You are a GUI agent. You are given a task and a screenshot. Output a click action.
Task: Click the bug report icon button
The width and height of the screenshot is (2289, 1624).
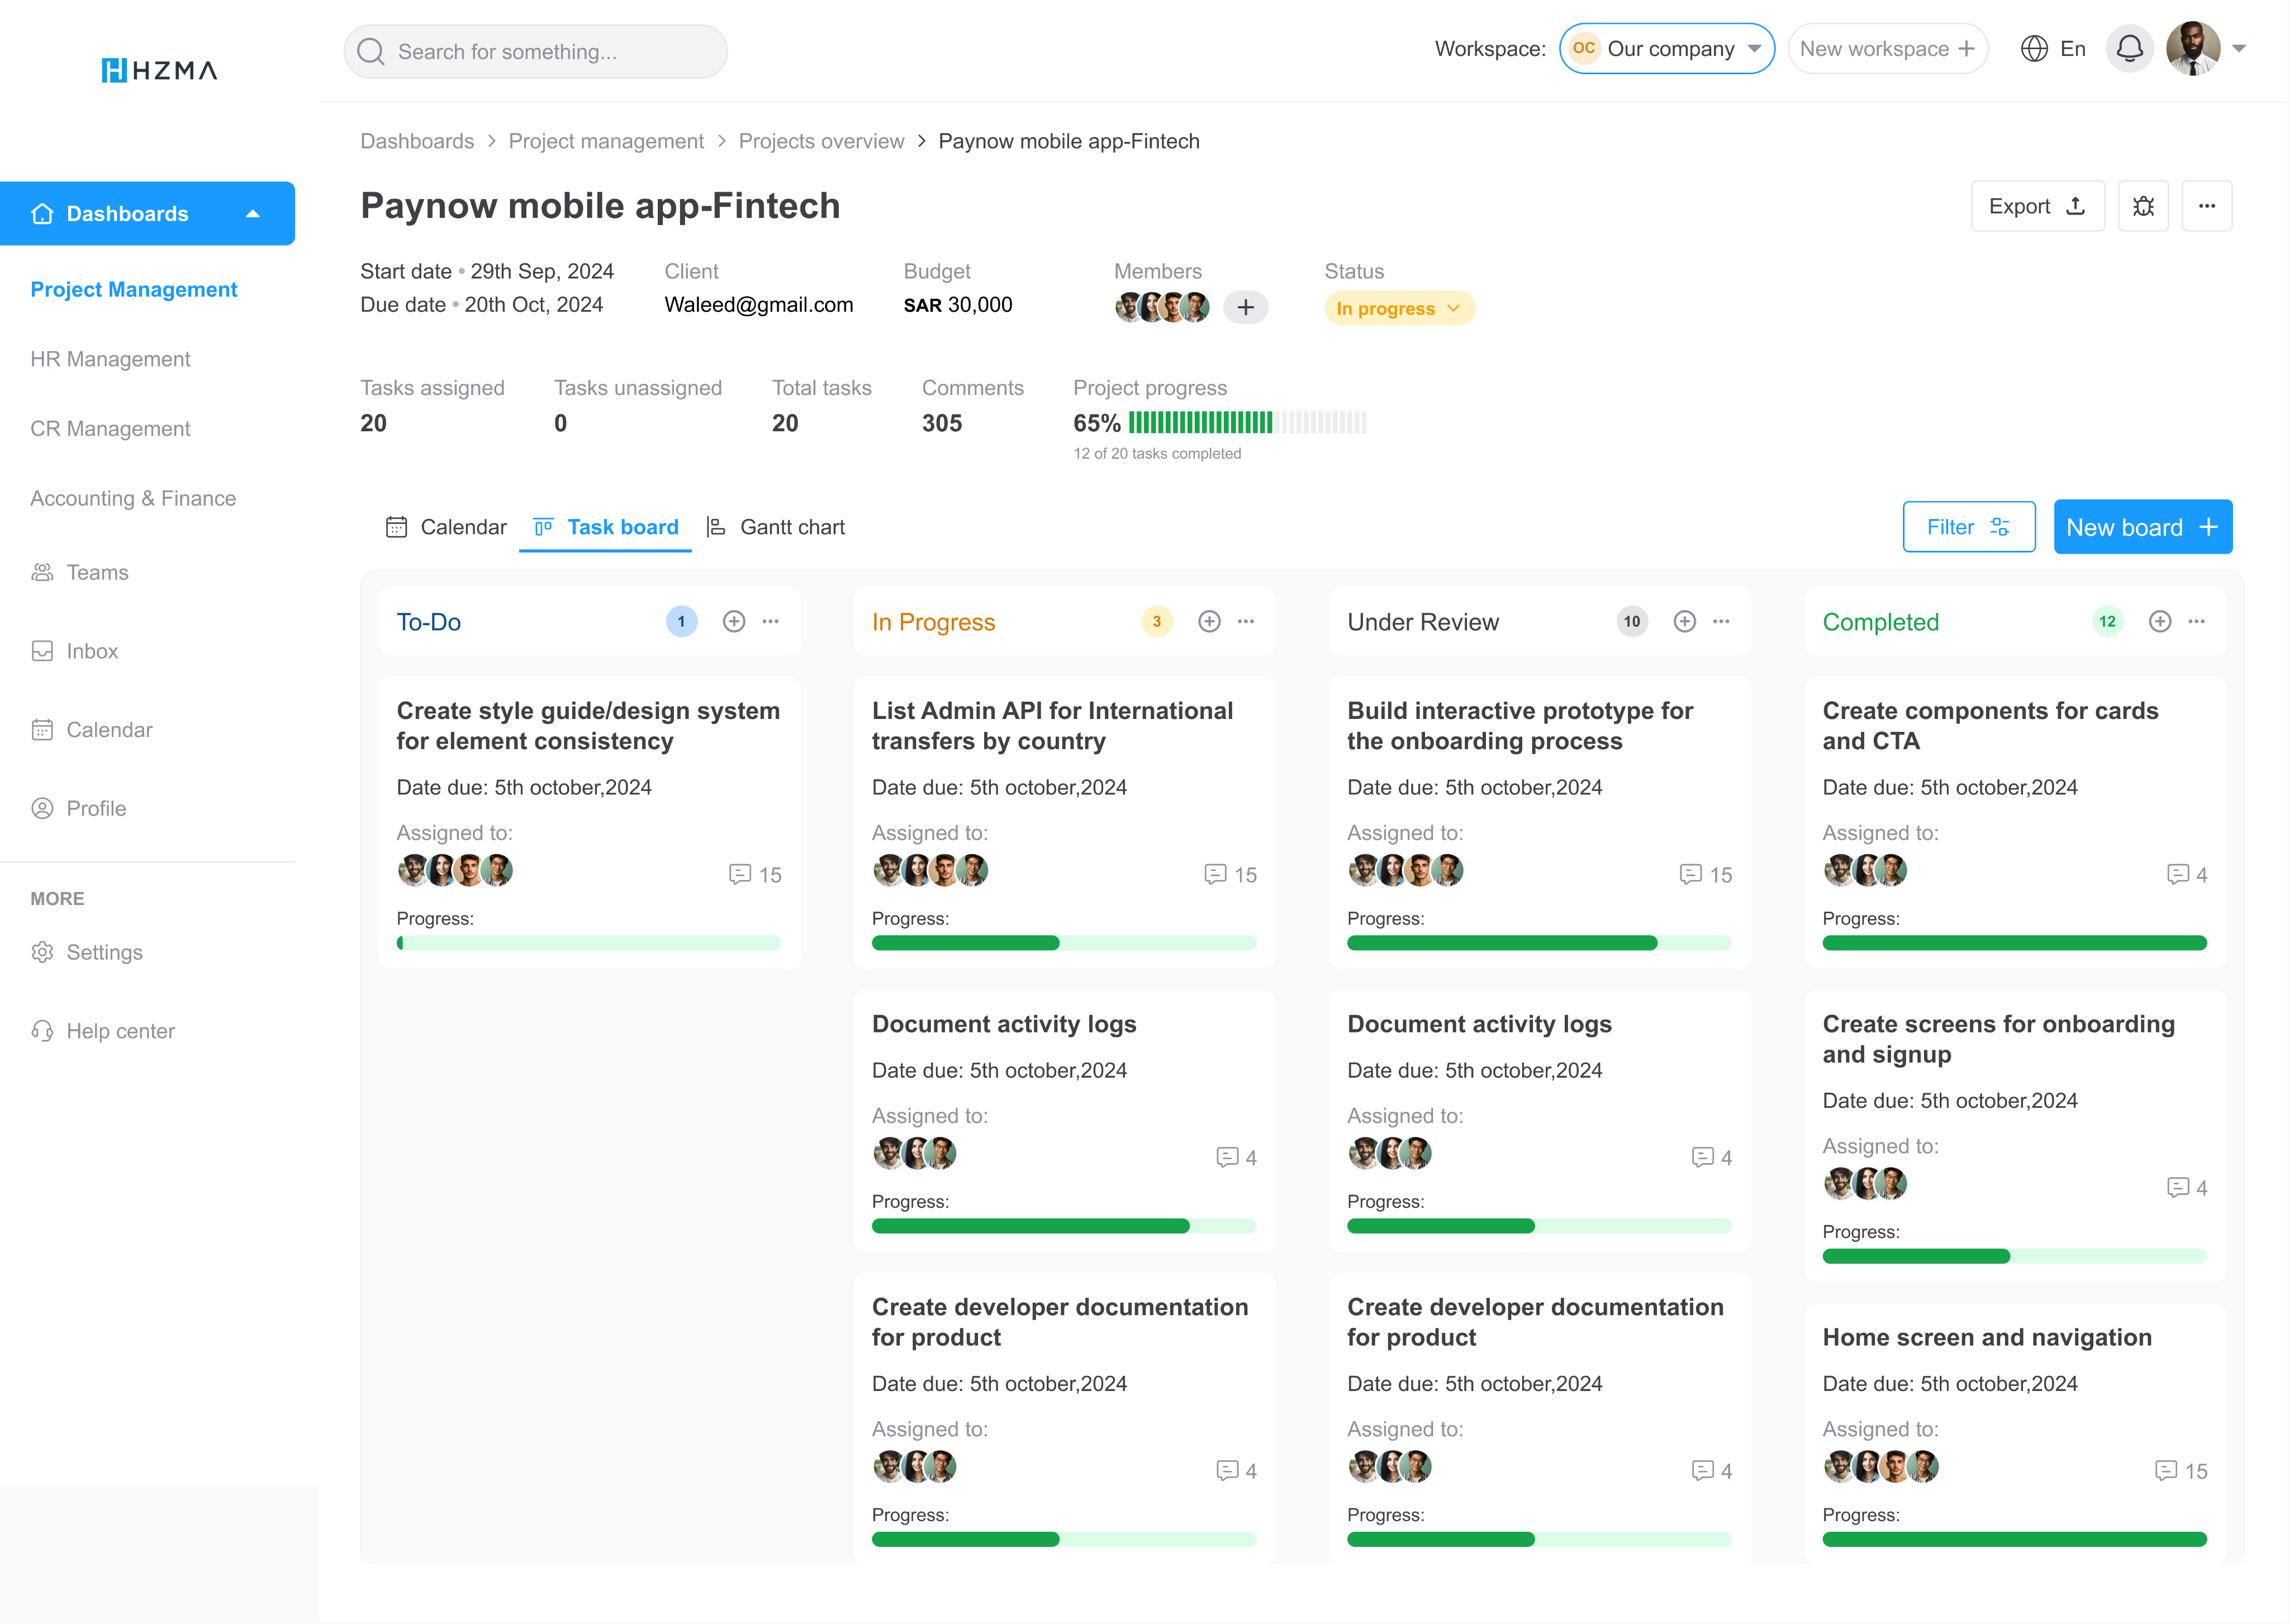point(2143,206)
